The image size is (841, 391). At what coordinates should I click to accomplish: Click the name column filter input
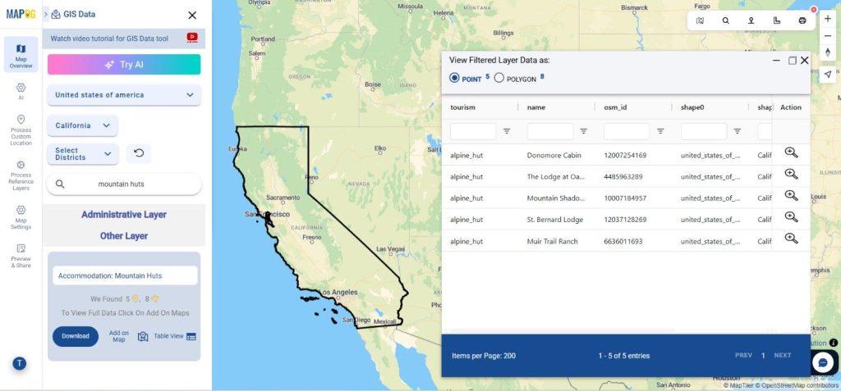[x=549, y=131]
